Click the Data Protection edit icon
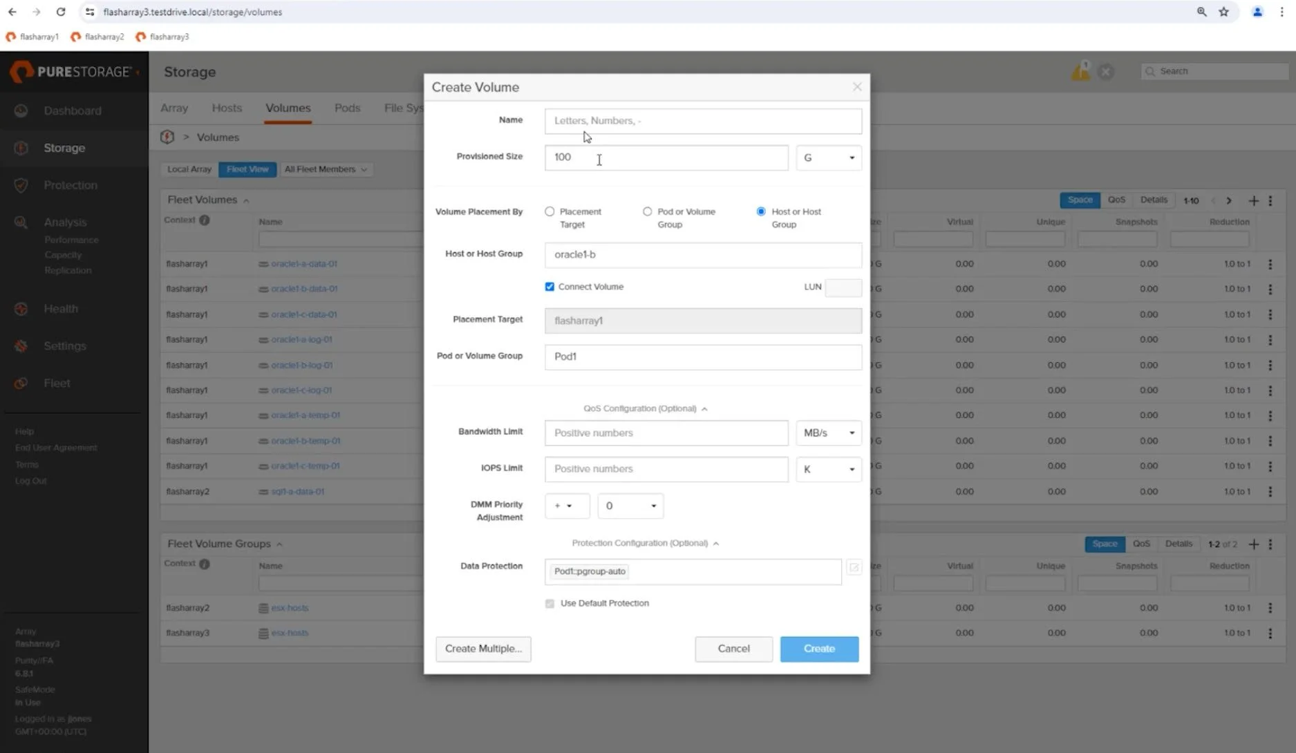1296x753 pixels. point(854,568)
